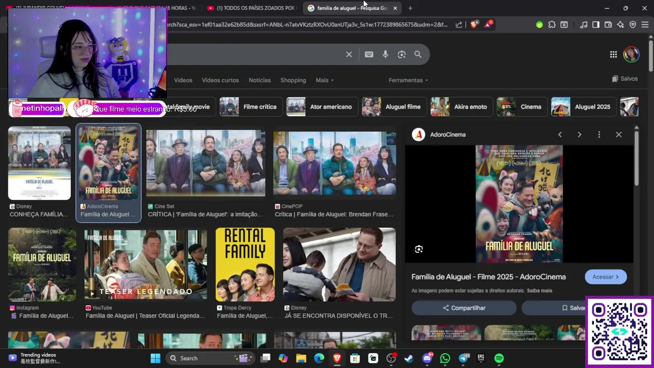Open the Brave Rewards triangle icon
This screenshot has height=368, width=654.
[488, 25]
